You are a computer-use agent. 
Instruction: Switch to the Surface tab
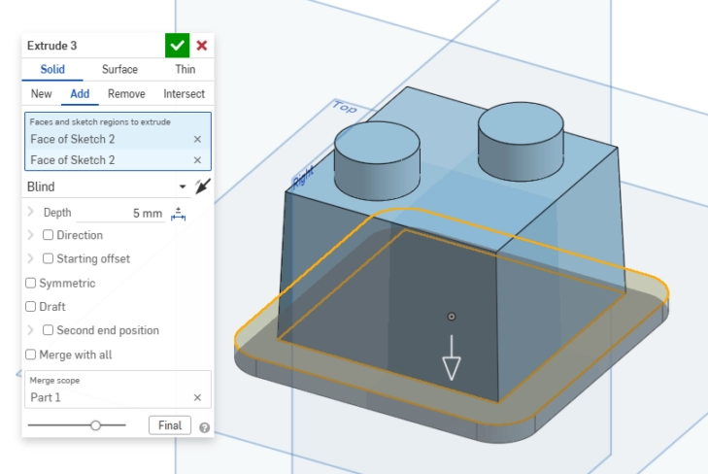tap(119, 70)
